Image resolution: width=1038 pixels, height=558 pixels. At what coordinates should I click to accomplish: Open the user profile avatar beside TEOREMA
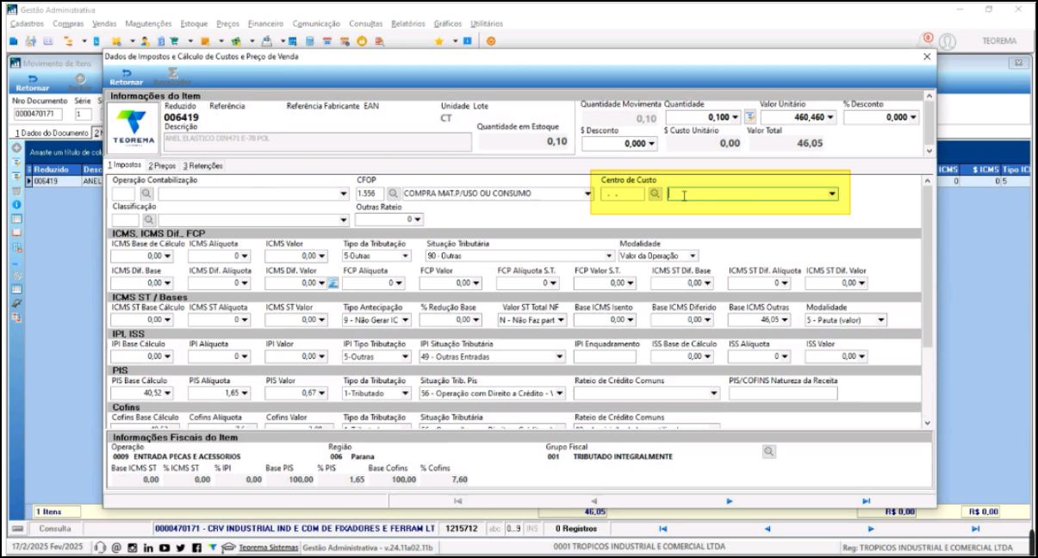pos(948,41)
